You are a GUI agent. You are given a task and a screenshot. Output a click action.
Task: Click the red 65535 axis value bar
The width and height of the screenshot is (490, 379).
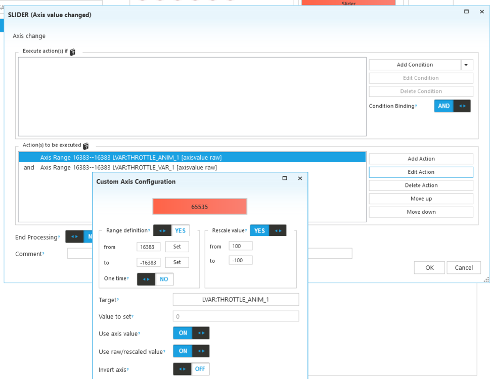200,207
